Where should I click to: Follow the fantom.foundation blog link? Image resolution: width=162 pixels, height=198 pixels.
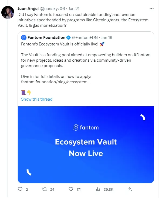56,82
